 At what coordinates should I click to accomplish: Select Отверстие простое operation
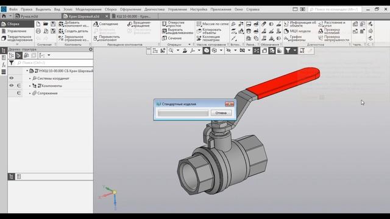click(x=173, y=24)
